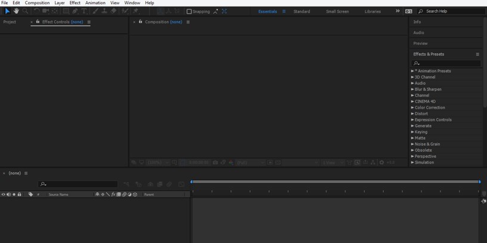Open the Effect menu

click(75, 3)
